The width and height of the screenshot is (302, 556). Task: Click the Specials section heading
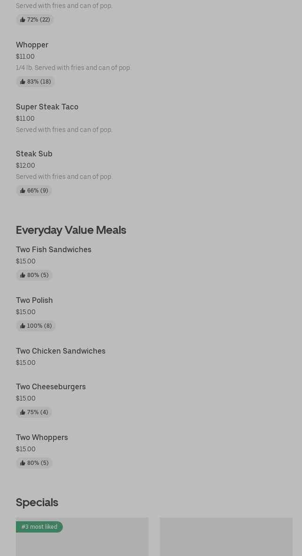[x=37, y=502]
